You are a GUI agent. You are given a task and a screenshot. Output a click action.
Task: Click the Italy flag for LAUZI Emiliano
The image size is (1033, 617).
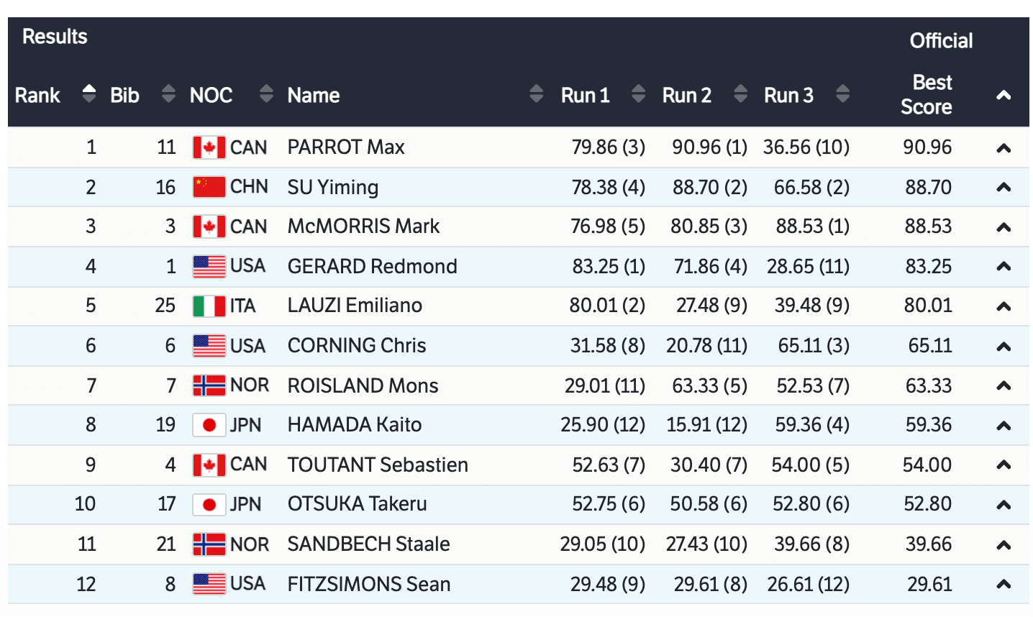209,306
